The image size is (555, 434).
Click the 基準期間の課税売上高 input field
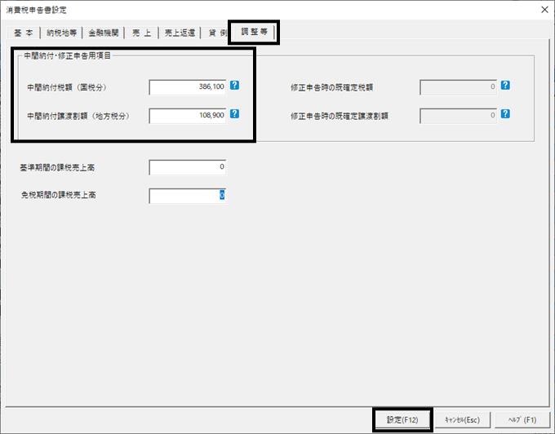[188, 167]
